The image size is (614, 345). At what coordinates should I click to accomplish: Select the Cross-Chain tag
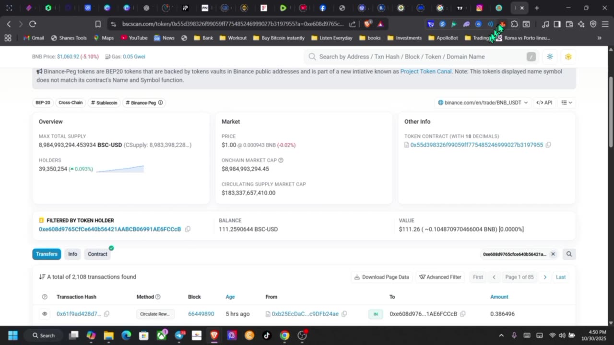point(71,103)
